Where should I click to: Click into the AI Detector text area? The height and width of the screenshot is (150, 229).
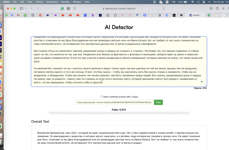[x=119, y=62]
